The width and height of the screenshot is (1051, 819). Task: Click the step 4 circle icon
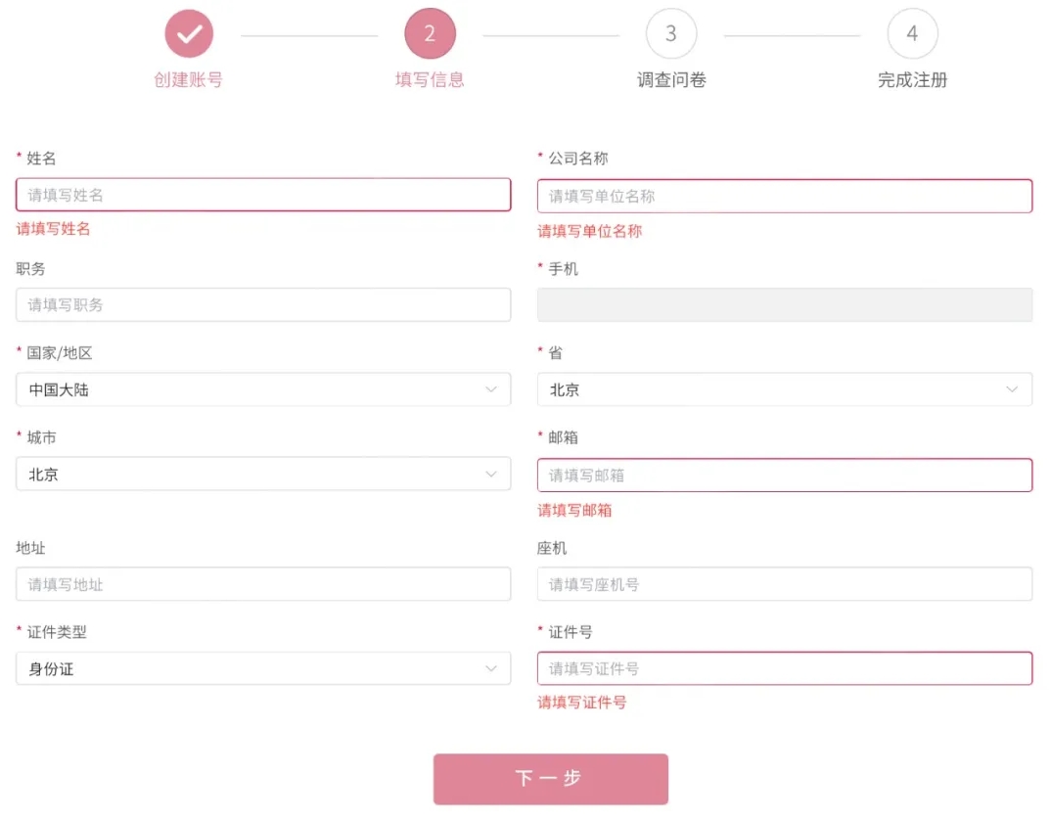[912, 34]
